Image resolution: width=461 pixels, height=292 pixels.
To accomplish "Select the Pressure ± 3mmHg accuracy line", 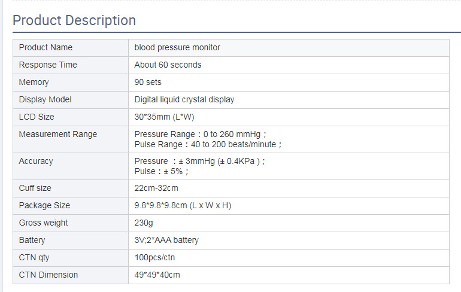I will (199, 161).
